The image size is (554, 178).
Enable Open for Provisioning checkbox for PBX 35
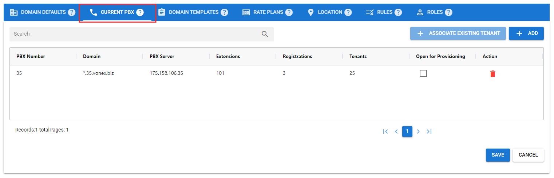[x=423, y=73]
